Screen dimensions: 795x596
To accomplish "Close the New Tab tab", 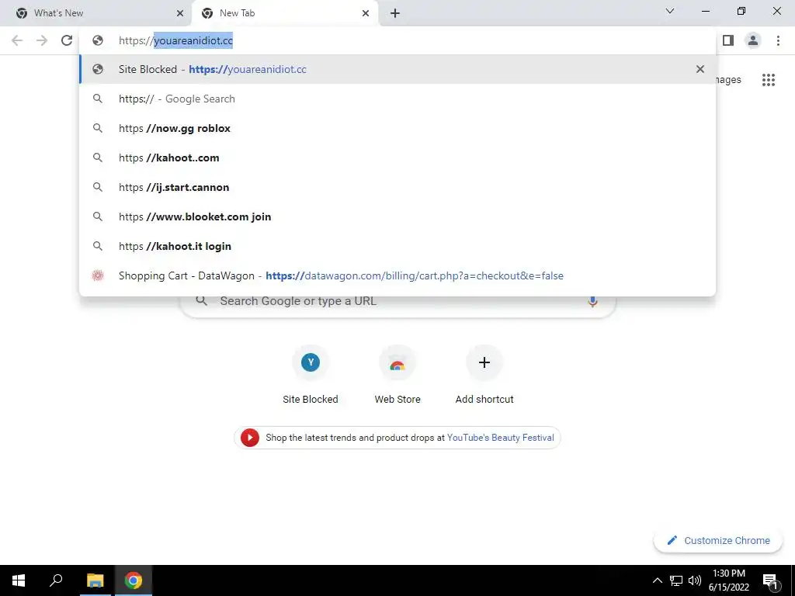I will coord(366,13).
